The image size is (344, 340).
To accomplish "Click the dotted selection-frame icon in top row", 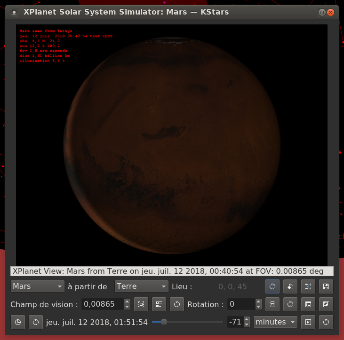I will coord(308,286).
